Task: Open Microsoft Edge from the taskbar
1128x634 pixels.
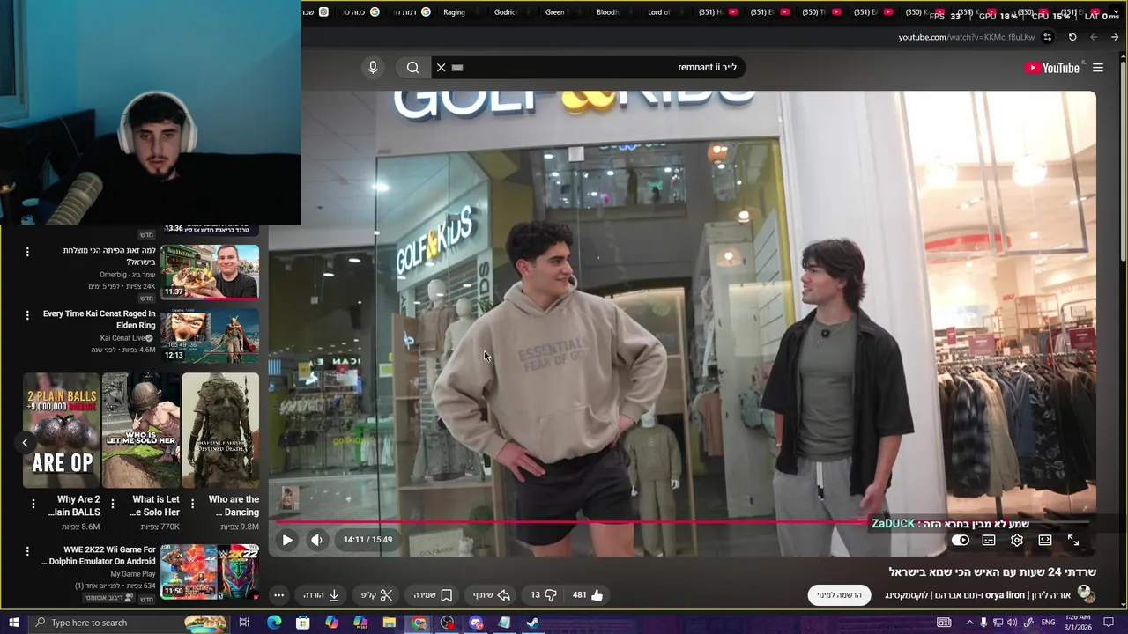Action: [x=274, y=623]
